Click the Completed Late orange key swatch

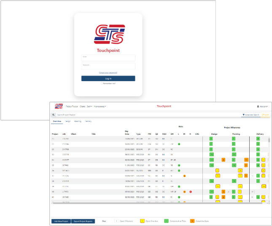[192, 221]
